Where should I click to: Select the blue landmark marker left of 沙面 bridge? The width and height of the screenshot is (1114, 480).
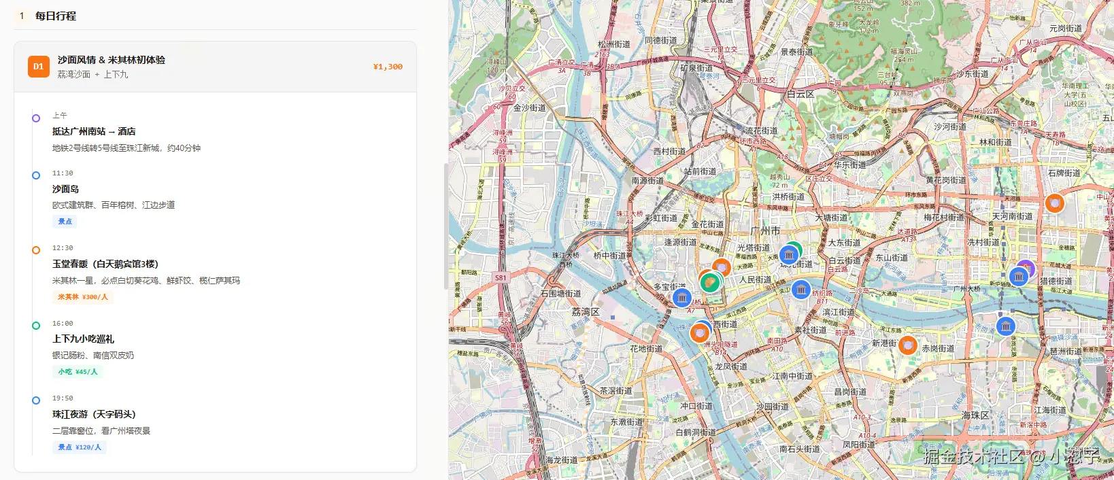pyautogui.click(x=681, y=298)
